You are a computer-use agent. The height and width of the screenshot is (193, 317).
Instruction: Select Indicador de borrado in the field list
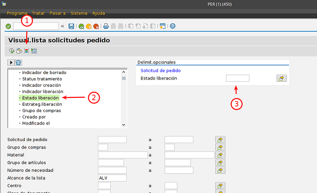[44, 73]
